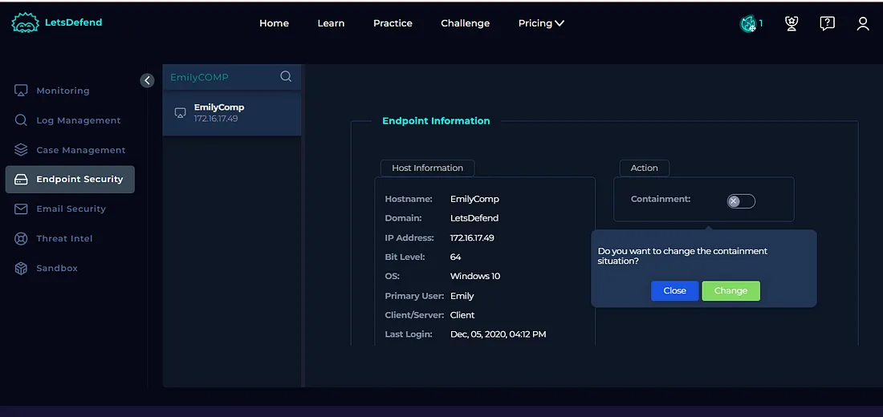Open the Challenge page
The height and width of the screenshot is (417, 883).
pos(465,23)
